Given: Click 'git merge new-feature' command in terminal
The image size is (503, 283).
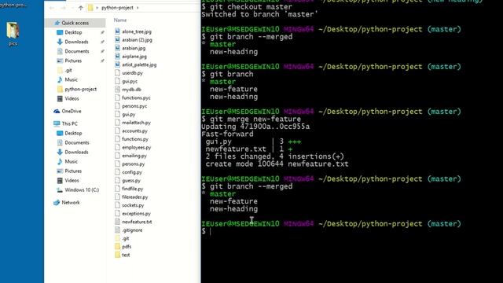Looking at the screenshot, I should coord(255,119).
